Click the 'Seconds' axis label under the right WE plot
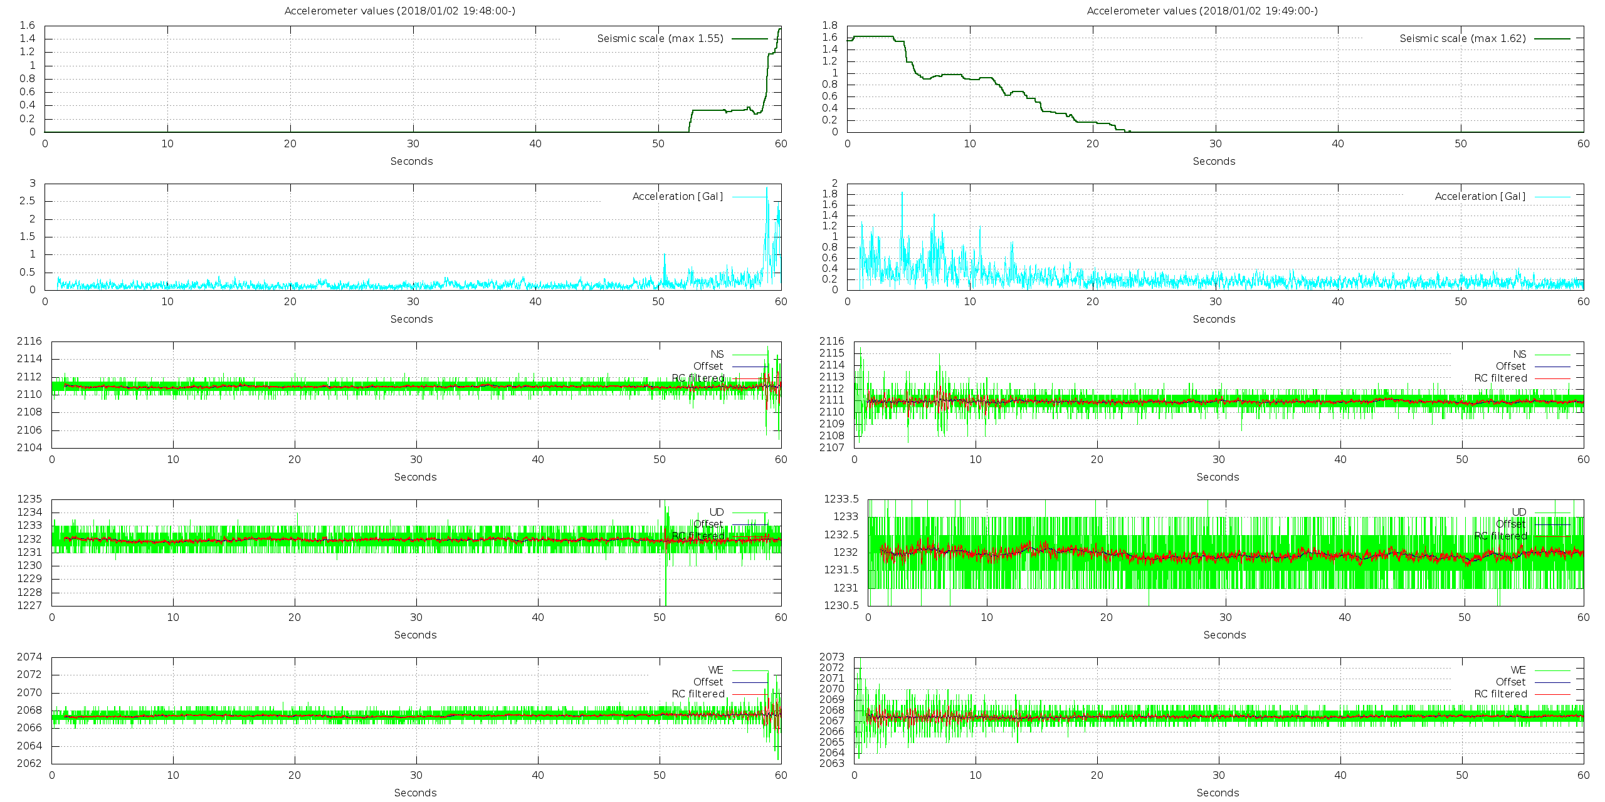Image resolution: width=1605 pixels, height=802 pixels. click(1218, 793)
